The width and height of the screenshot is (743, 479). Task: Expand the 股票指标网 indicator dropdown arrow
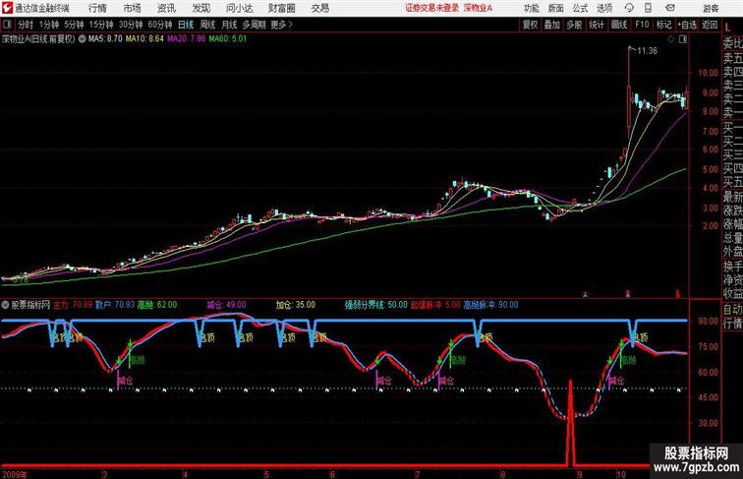[5, 305]
